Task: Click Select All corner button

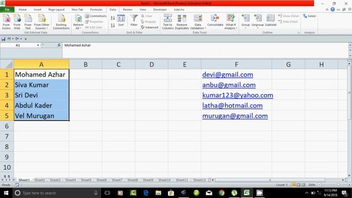Action: (7, 64)
